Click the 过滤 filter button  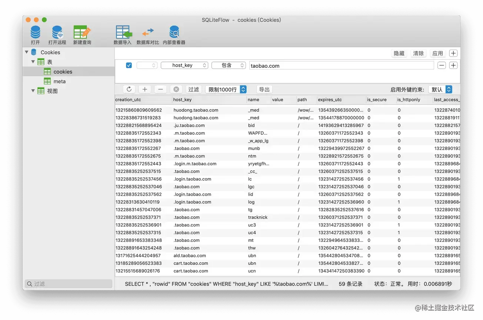coord(193,89)
